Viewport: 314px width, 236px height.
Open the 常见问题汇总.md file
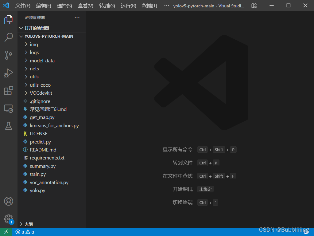tap(52, 109)
